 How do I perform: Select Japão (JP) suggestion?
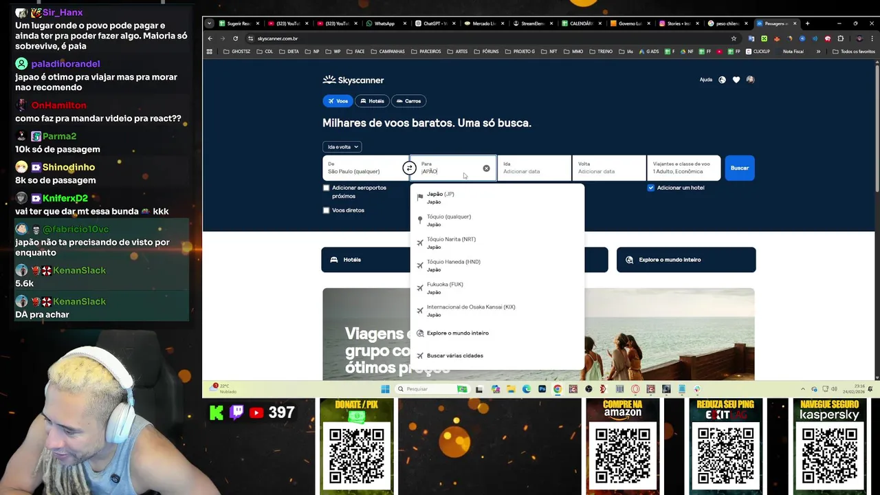(x=497, y=198)
